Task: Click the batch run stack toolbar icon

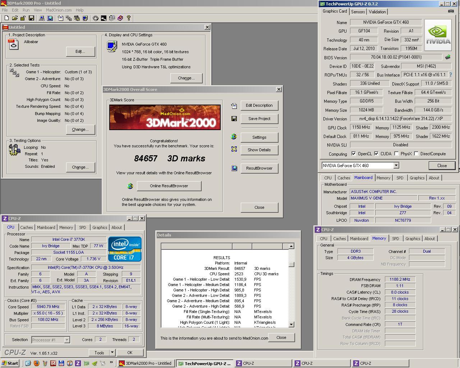Action: (112, 18)
